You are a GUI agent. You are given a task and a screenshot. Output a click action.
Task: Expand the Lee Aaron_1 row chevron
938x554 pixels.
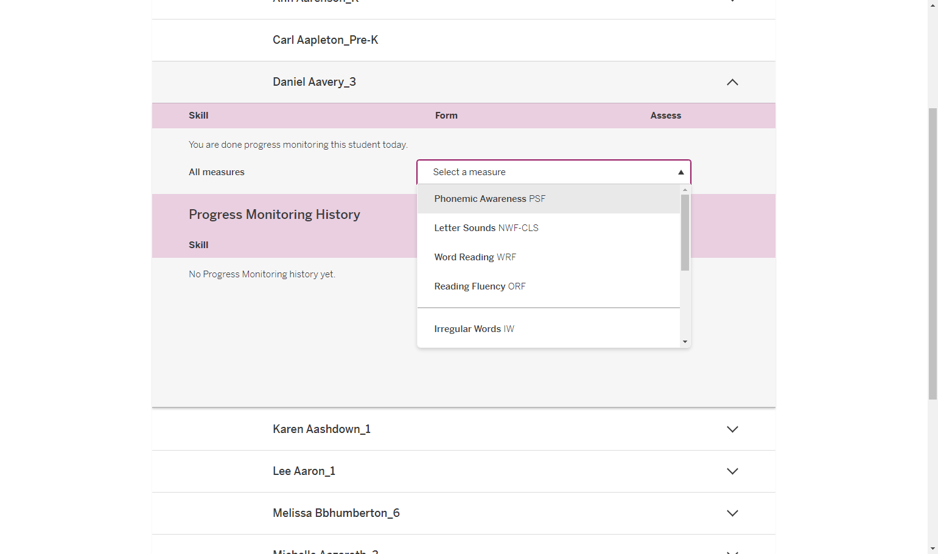click(732, 471)
